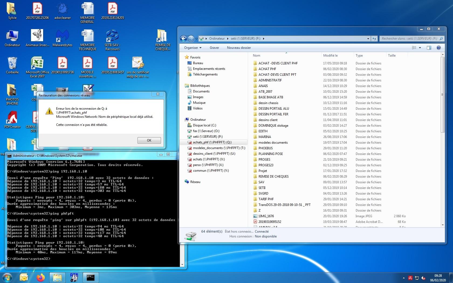This screenshot has height=283, width=453.
Task: Open Firefox from the taskbar
Action: (x=41, y=277)
